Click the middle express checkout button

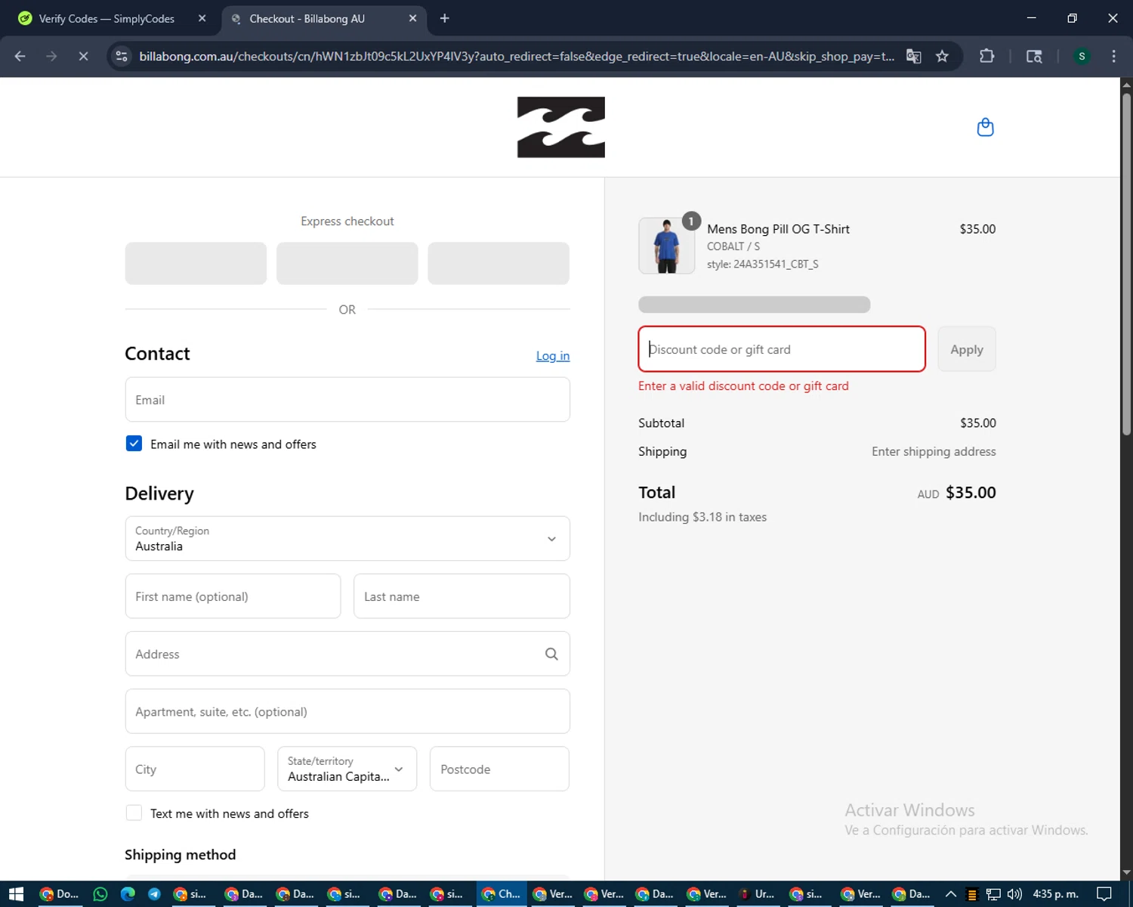pos(347,264)
